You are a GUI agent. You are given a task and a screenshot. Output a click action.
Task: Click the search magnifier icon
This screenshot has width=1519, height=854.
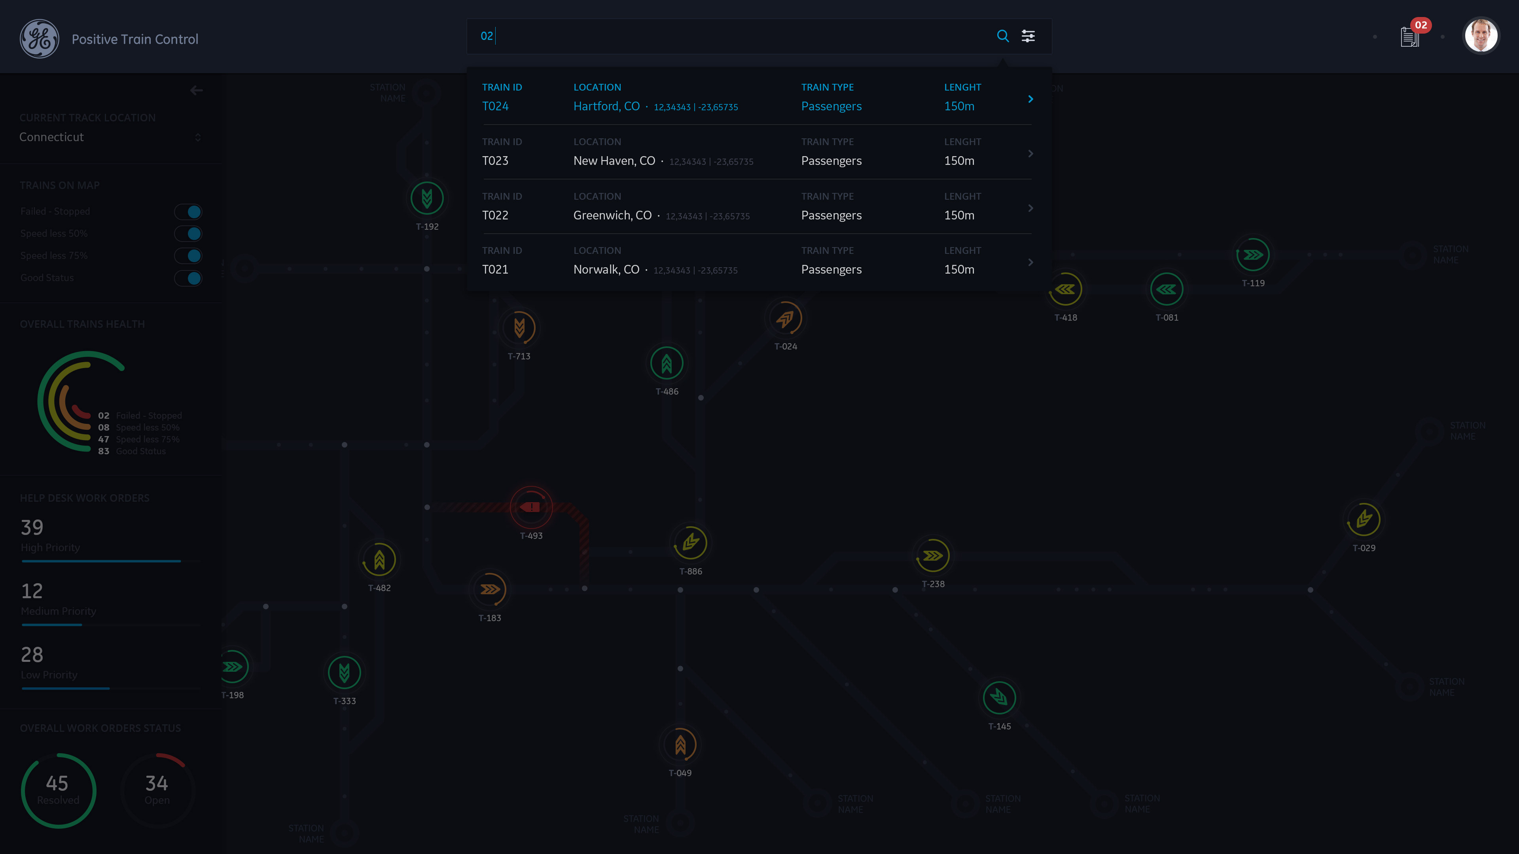coord(1002,36)
